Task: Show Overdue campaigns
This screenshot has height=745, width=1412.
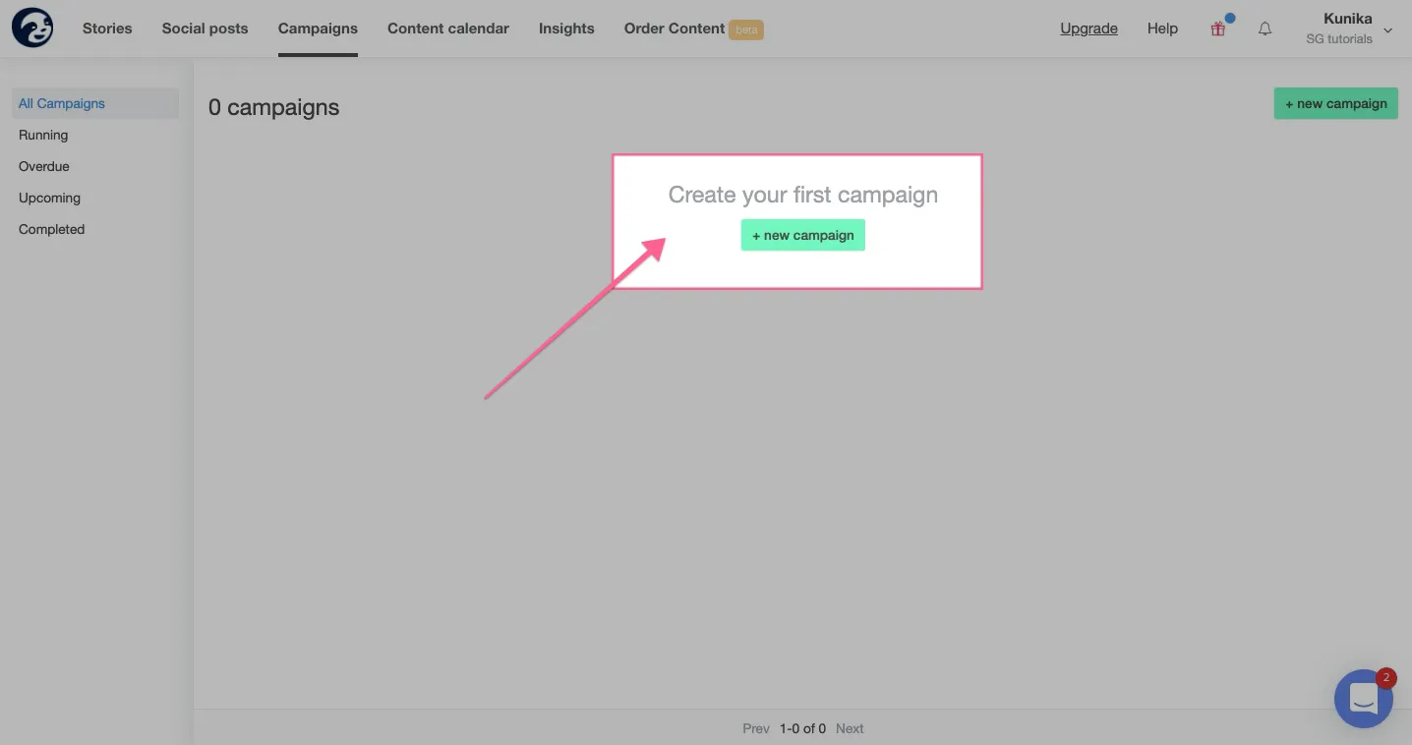Action: click(x=44, y=166)
